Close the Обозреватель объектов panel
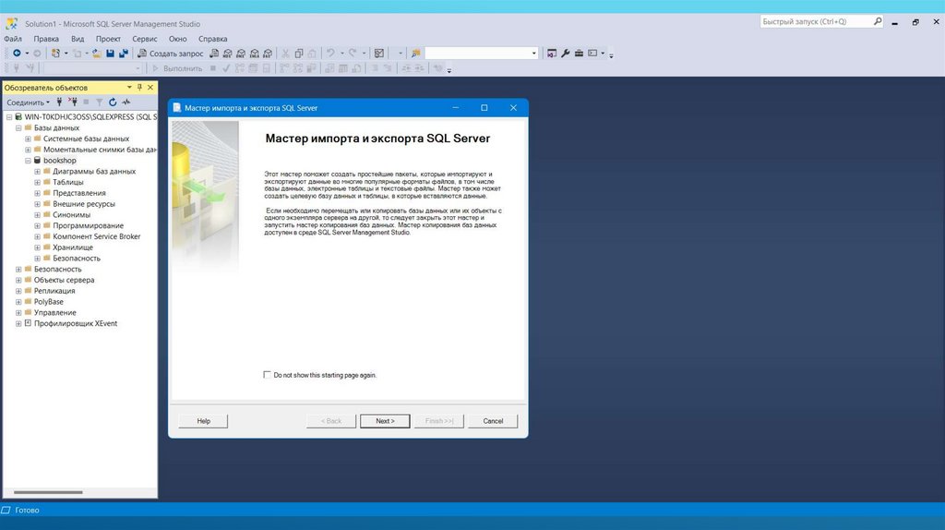The image size is (945, 530). point(150,88)
